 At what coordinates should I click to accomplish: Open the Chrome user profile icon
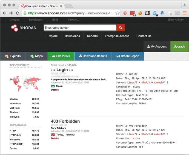185,5
